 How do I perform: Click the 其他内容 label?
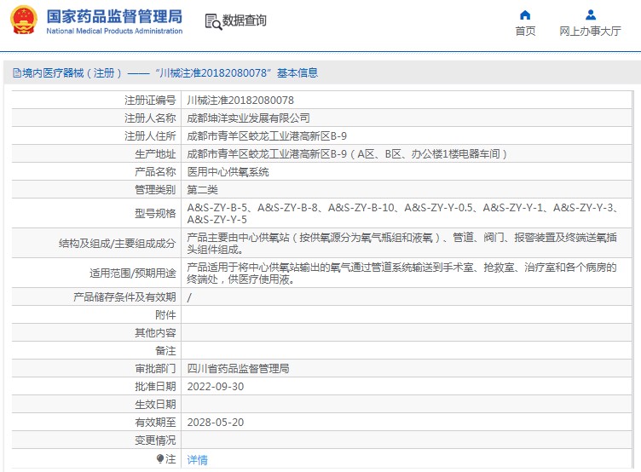pyautogui.click(x=155, y=333)
